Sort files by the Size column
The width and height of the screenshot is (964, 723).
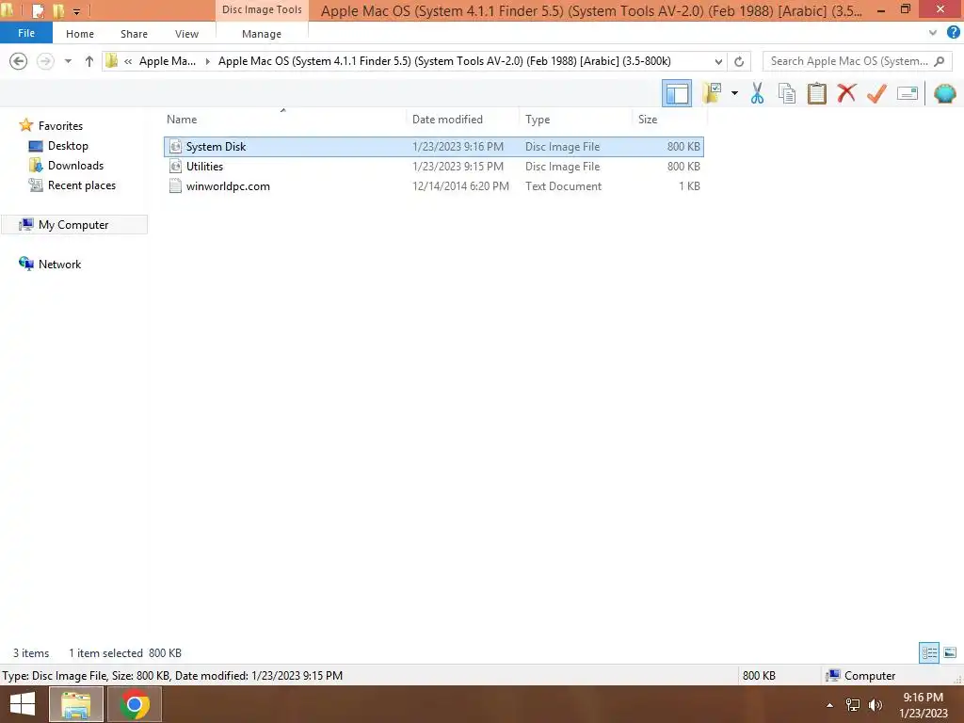(669, 120)
